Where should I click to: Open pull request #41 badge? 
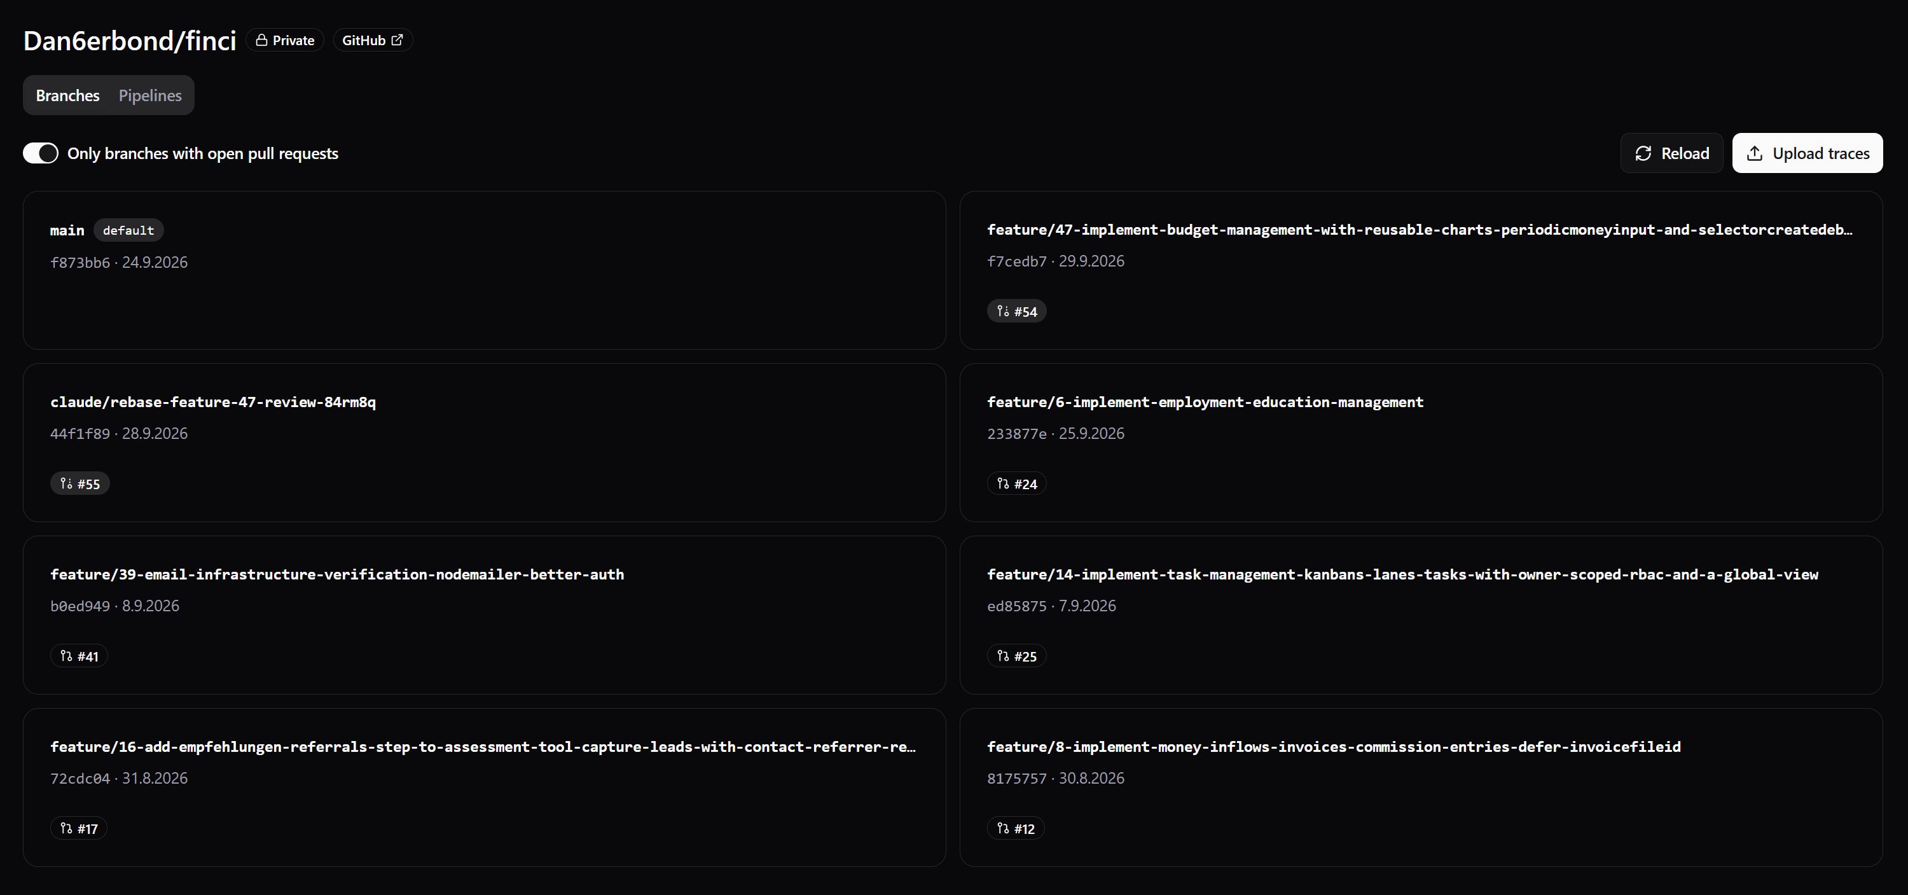(78, 656)
